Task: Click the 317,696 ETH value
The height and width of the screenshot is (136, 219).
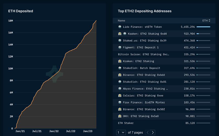Action: coord(189,68)
